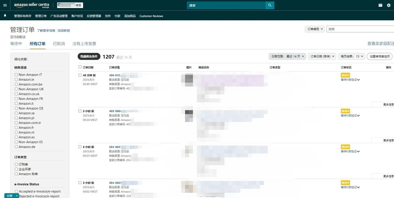Check the Amazon.fr channel

click(16, 127)
